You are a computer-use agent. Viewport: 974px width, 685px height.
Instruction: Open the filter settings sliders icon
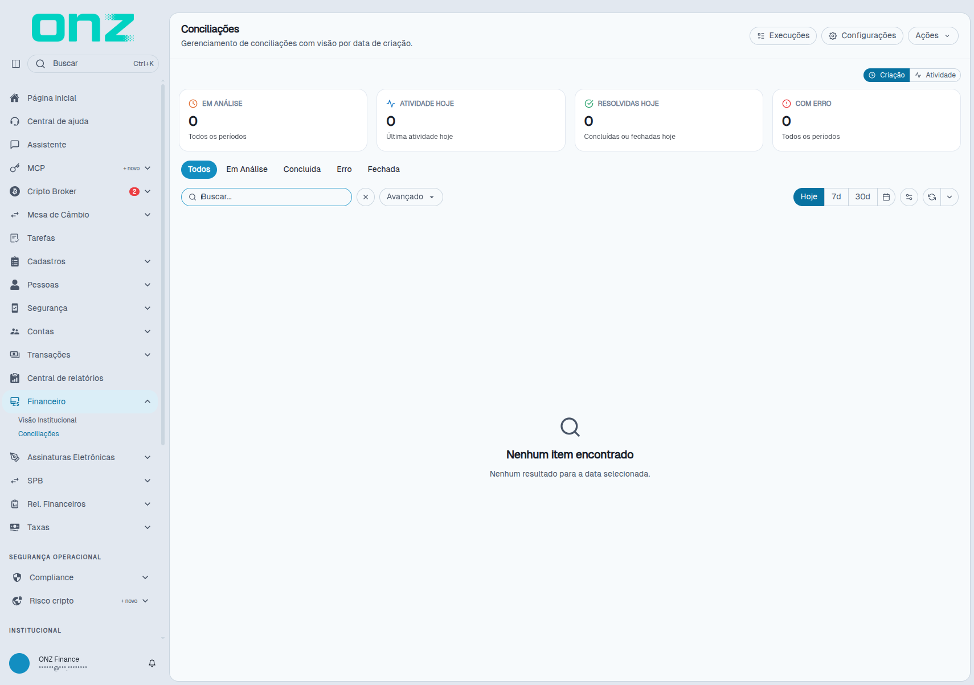(909, 197)
